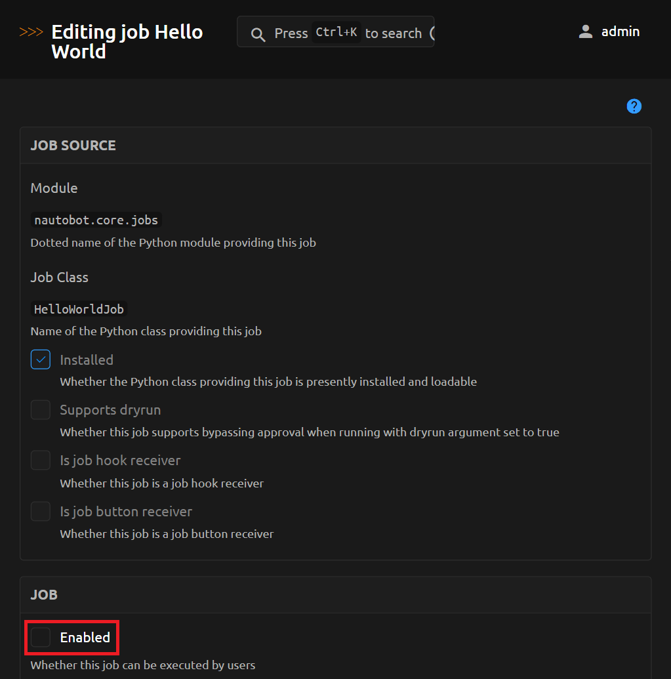Collapse the JOB panel header
Image resolution: width=671 pixels, height=679 pixels.
[x=44, y=594]
